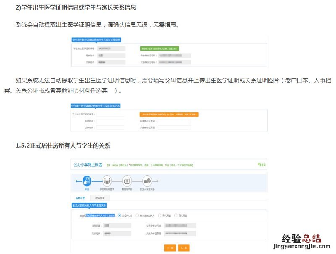Viewport: 336px width, 254px height.
Task: Select the 其他法定监护人 radio button
Action: [137, 215]
